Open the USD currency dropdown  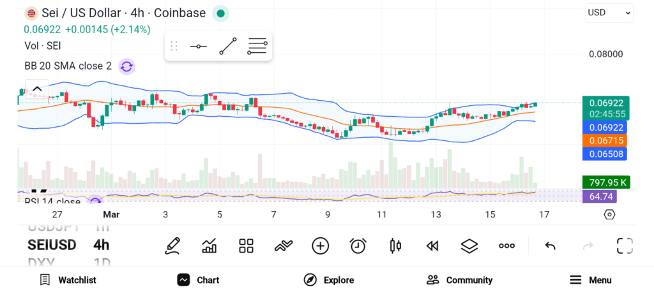(x=609, y=13)
